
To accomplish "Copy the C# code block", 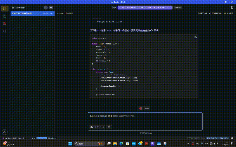I will (195, 37).
